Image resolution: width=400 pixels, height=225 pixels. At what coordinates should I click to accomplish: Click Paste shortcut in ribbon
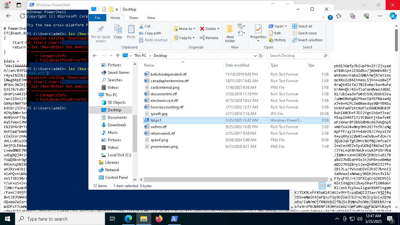[x=153, y=40]
